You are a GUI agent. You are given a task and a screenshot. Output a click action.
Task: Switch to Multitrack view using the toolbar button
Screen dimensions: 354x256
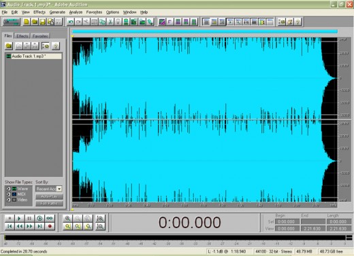pos(11,22)
